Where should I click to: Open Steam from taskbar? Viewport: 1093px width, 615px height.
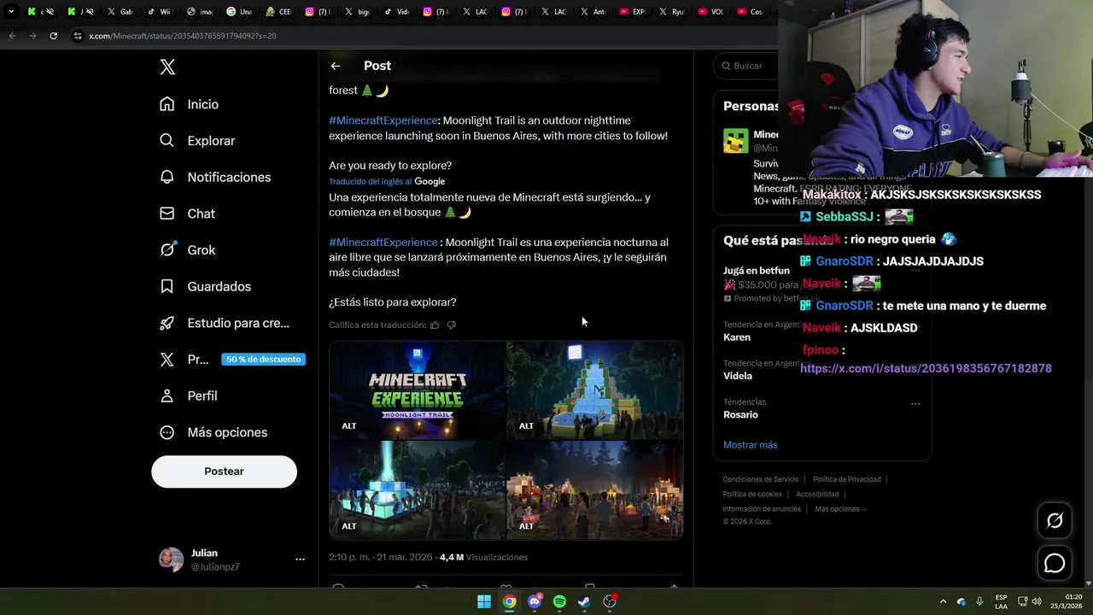(x=584, y=601)
